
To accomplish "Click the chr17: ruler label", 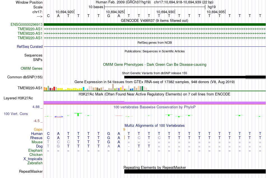I will pyautogui.click(x=37, y=12).
